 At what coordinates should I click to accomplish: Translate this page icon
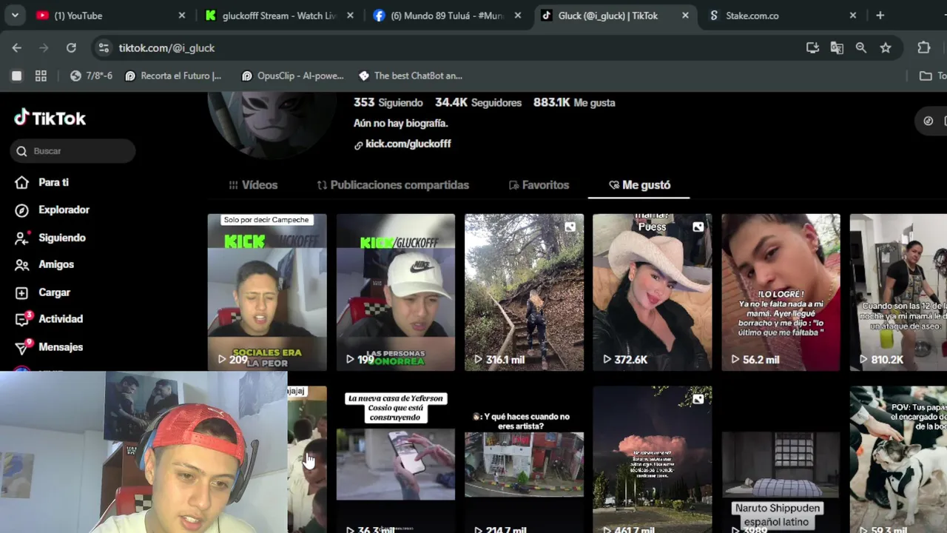click(837, 47)
